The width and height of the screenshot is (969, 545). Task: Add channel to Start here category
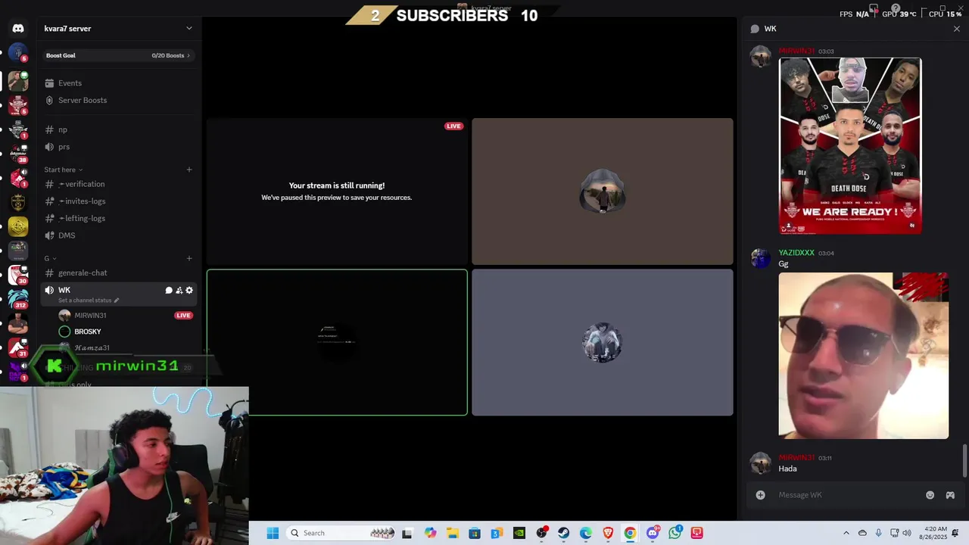pyautogui.click(x=189, y=170)
